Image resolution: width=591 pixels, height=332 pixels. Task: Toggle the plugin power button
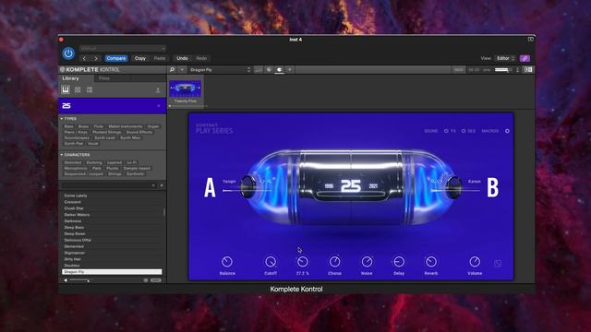(68, 53)
